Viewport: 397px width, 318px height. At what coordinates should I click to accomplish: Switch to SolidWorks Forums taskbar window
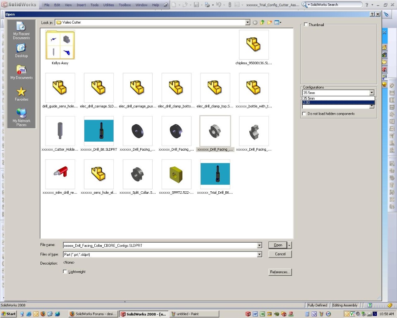[x=93, y=314]
